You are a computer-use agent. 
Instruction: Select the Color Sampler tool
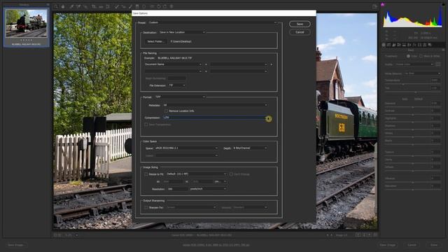[x=78, y=6]
